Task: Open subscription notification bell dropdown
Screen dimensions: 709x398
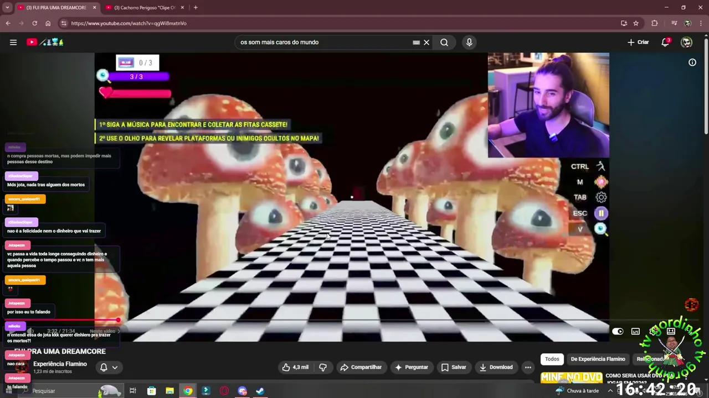Action: (x=109, y=367)
